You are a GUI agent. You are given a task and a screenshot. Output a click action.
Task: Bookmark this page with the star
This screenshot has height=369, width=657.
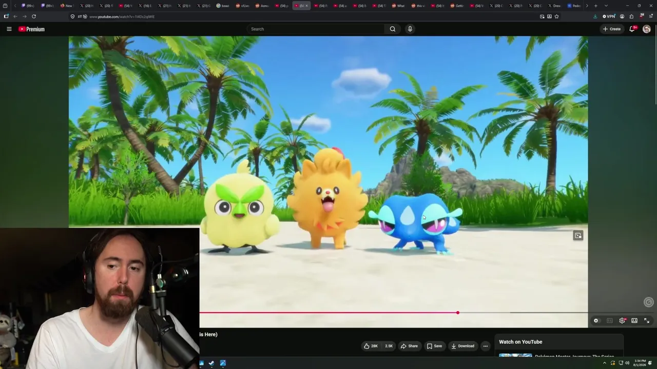click(556, 16)
